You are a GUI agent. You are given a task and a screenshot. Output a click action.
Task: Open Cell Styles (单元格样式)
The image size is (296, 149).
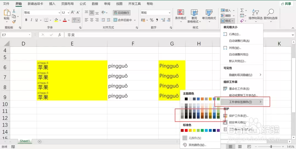[x=209, y=16]
